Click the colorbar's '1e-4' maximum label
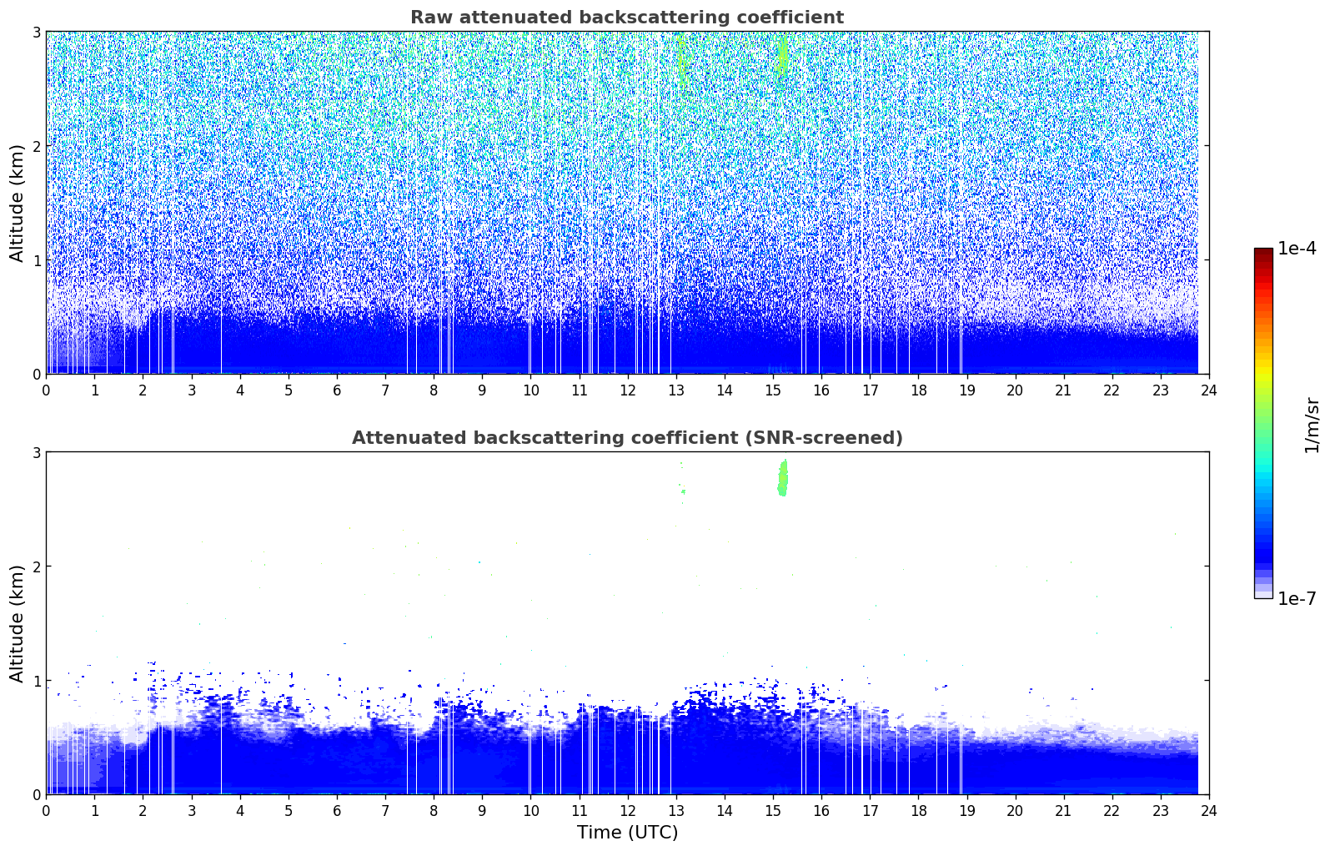The width and height of the screenshot is (1330, 851). point(1297,249)
